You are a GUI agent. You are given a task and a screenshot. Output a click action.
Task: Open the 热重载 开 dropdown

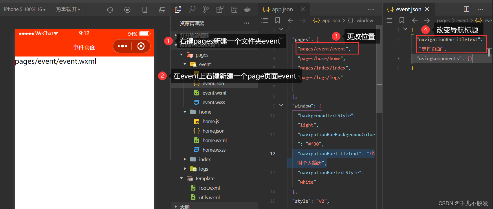click(68, 9)
